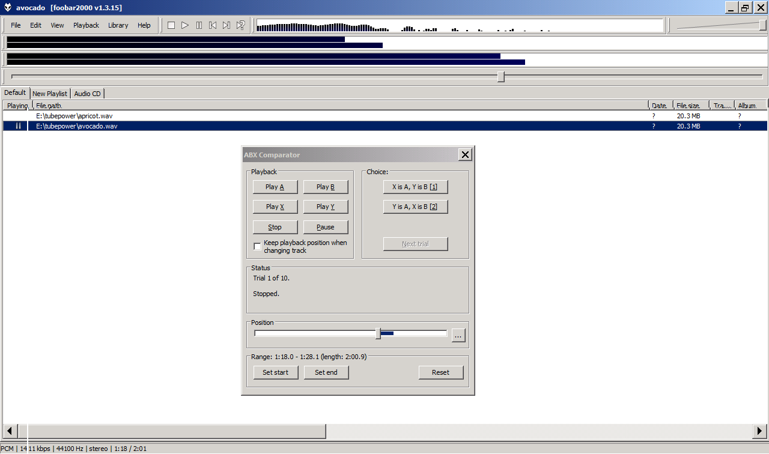
Task: Open the Library menu
Action: [118, 25]
